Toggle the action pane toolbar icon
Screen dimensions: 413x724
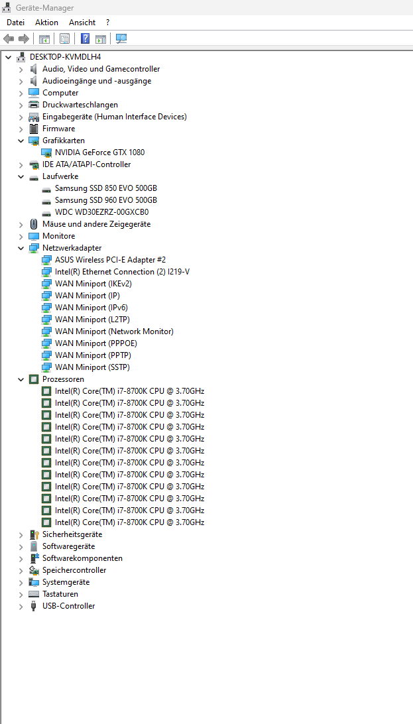pyautogui.click(x=101, y=38)
